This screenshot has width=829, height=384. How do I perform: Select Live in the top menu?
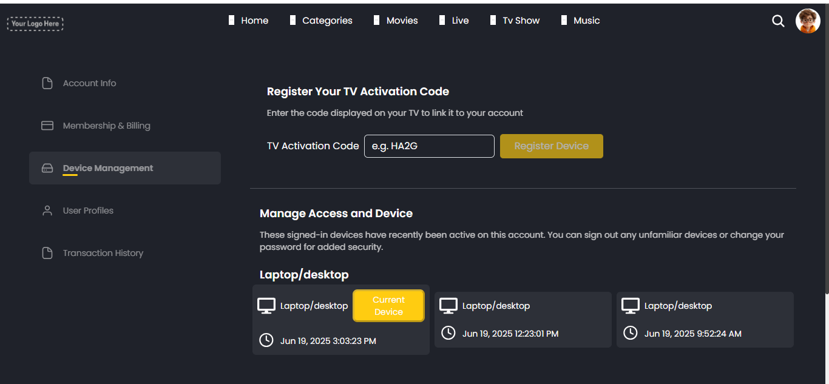tap(460, 21)
